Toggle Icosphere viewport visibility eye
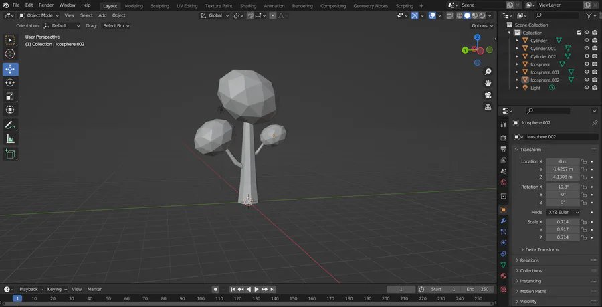The image size is (602, 307). (587, 64)
